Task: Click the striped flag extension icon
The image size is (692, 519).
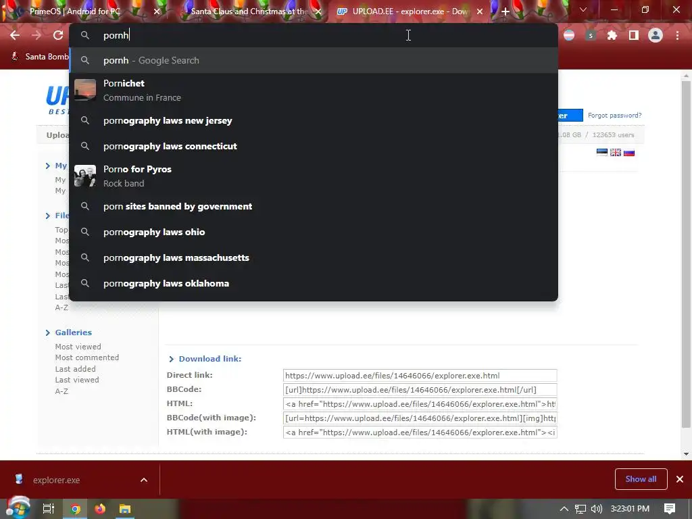Action: pos(569,35)
